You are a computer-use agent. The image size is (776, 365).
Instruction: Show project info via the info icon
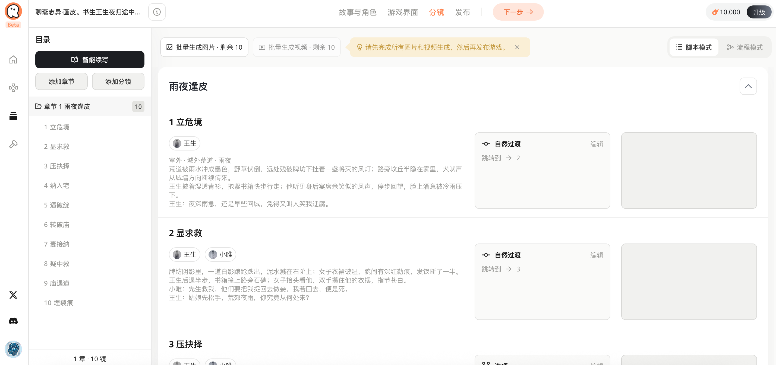click(x=157, y=12)
